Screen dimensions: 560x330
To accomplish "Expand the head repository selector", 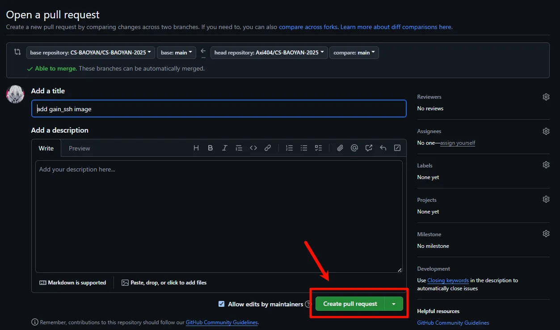I will point(269,53).
